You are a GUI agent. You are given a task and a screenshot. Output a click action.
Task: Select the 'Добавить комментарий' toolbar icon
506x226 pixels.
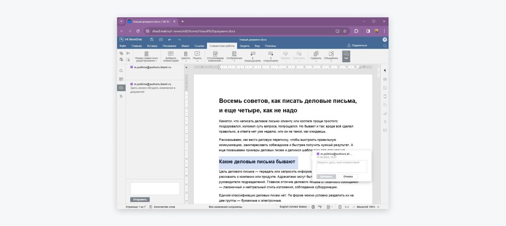tap(171, 54)
